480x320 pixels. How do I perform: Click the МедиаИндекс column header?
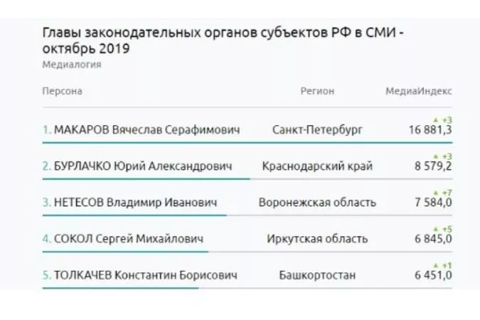419,91
